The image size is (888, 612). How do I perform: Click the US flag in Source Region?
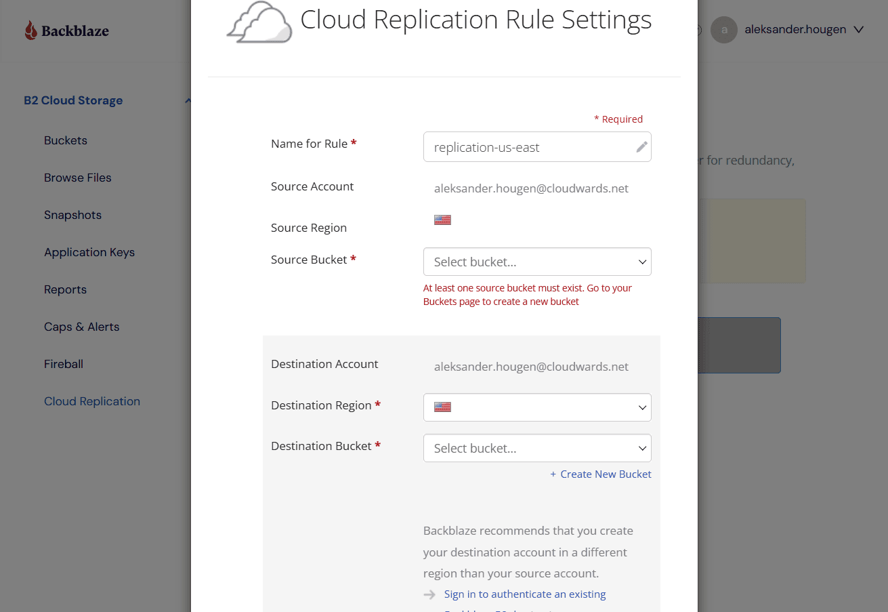442,220
